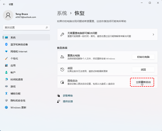Screen dimensions: 162x131
Task: Click the search magnifier icon
Action: click(x=47, y=27)
